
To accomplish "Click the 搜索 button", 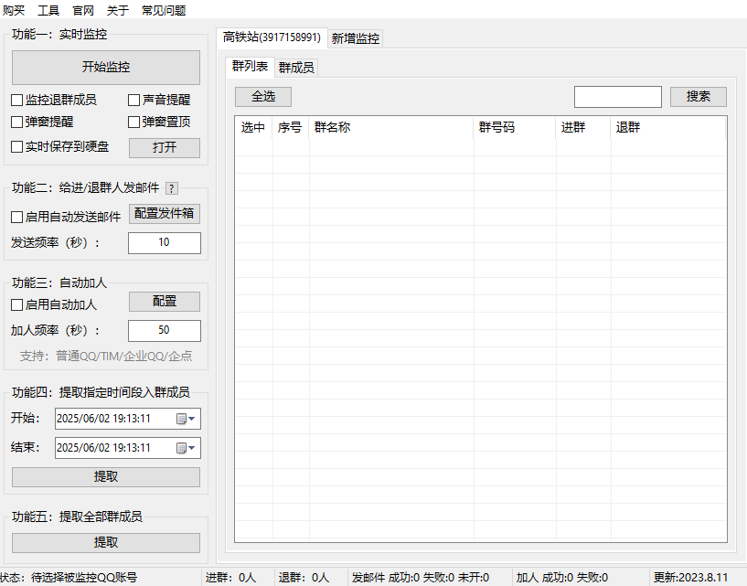I will coord(698,97).
